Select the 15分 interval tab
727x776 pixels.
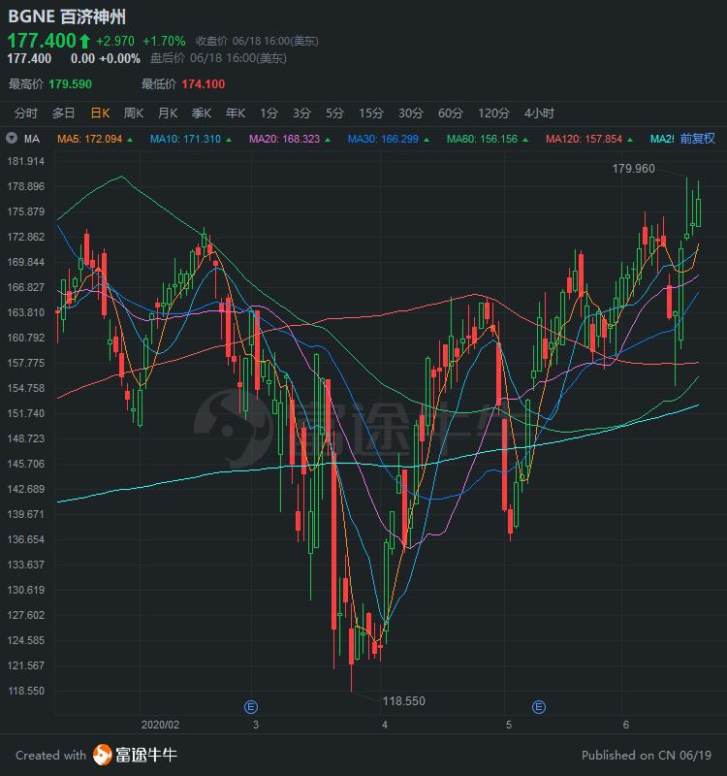370,113
